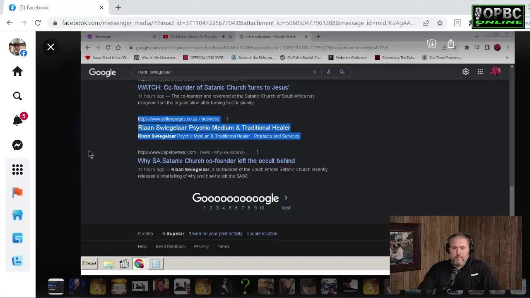Go to results page 10
Image resolution: width=530 pixels, height=298 pixels.
(x=262, y=208)
